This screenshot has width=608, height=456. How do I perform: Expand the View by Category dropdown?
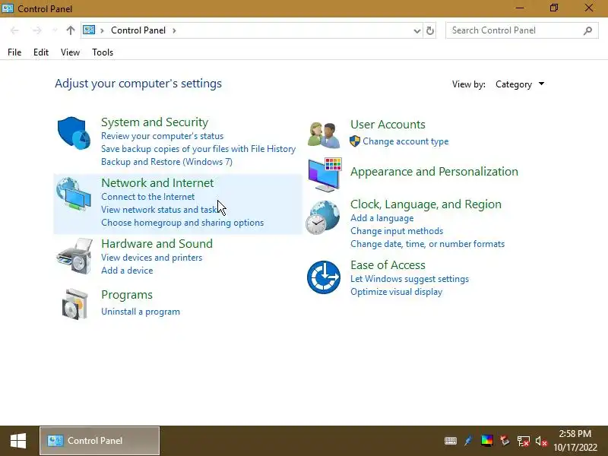click(x=520, y=84)
